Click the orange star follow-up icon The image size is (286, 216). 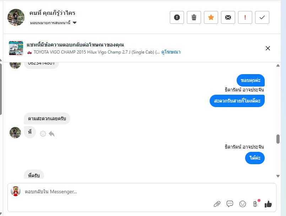211,17
